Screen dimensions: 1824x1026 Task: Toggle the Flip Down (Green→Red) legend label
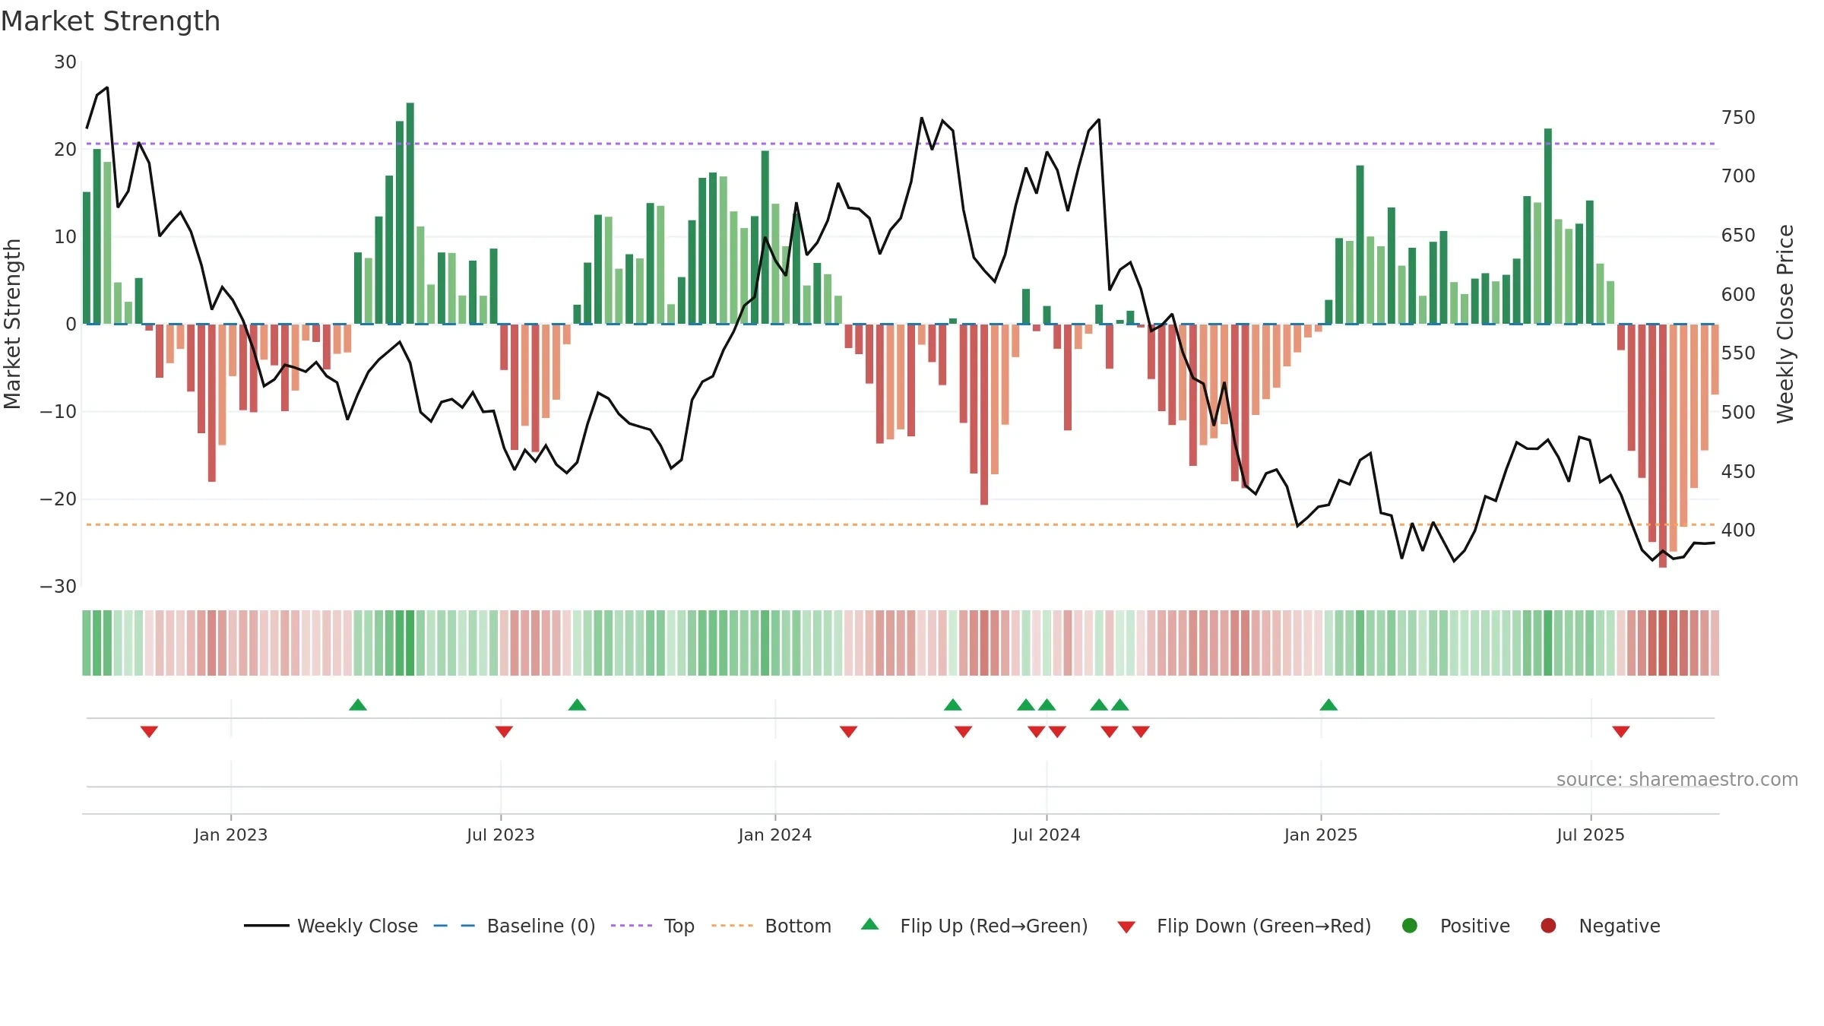(1264, 926)
